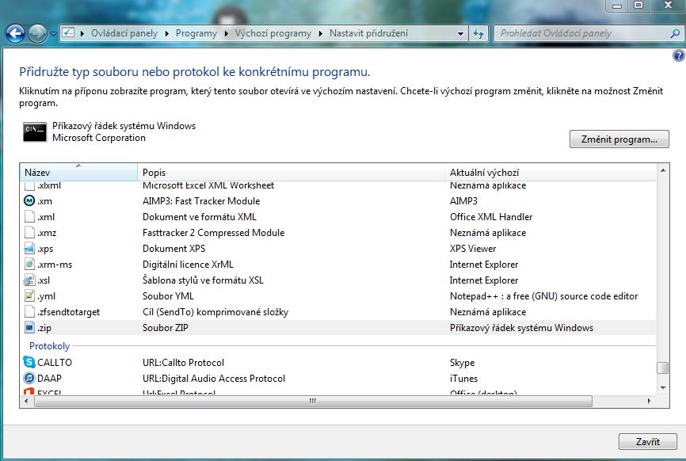
Task: Click the vertical scrollbar up arrow
Action: point(663,170)
